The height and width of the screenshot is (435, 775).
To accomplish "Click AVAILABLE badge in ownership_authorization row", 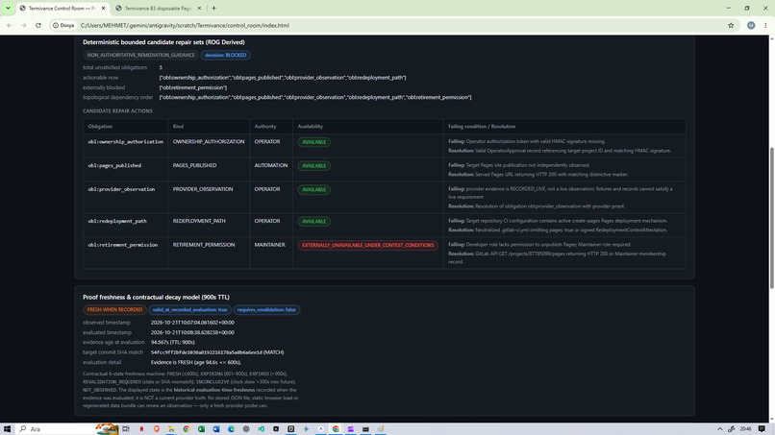I will pos(313,142).
